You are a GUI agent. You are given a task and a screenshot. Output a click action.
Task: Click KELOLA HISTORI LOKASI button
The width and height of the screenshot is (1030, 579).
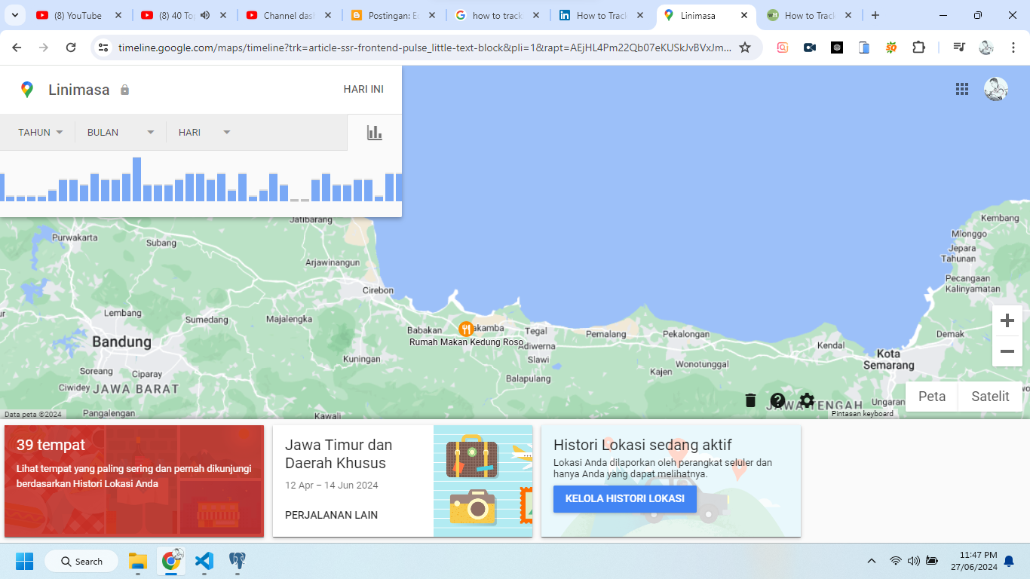tap(625, 499)
